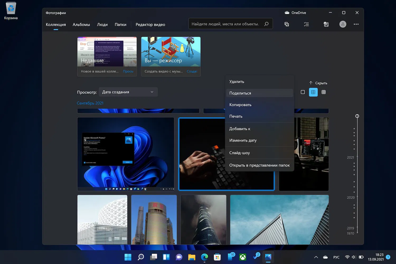Screen dimensions: 396x264
Task: Show hidden tray icons chevron
Action: (x=316, y=257)
